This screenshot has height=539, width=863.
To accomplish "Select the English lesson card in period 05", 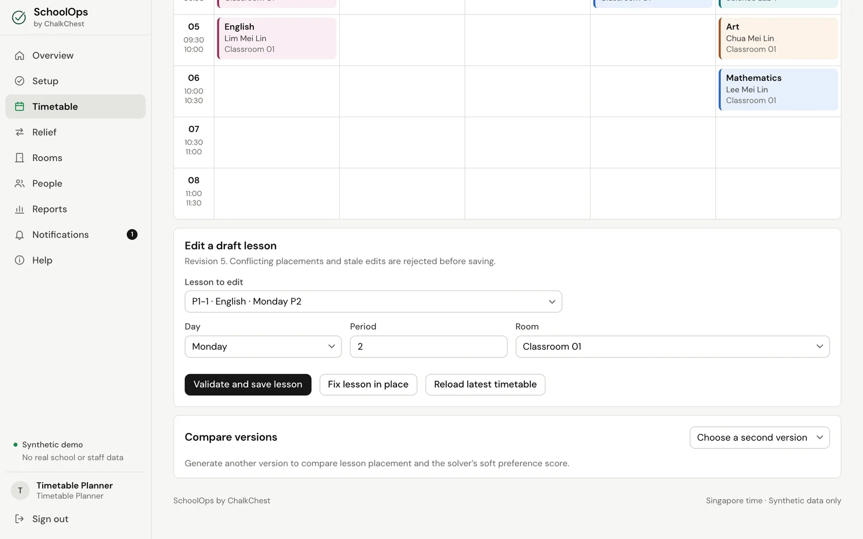I will click(x=277, y=38).
